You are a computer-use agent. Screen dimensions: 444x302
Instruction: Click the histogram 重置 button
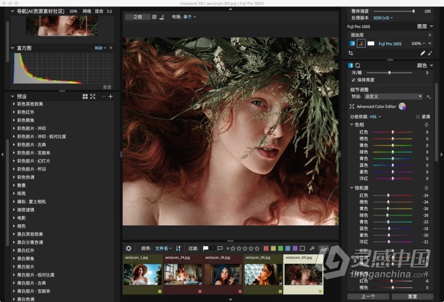[107, 87]
